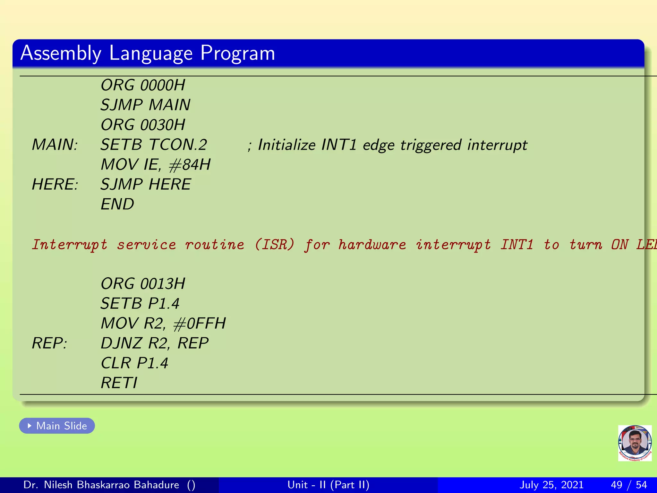
Task: Click the author name in footer
Action: pos(101,485)
